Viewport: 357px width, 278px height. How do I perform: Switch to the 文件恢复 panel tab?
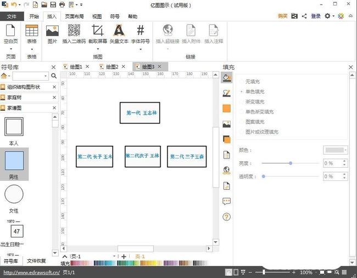tap(36, 260)
